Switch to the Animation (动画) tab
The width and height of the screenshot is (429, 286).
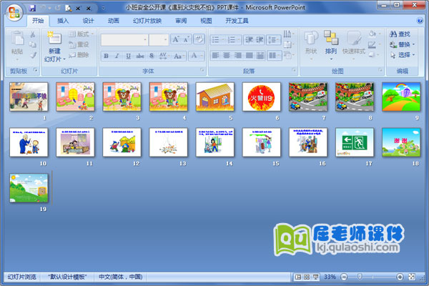click(113, 21)
